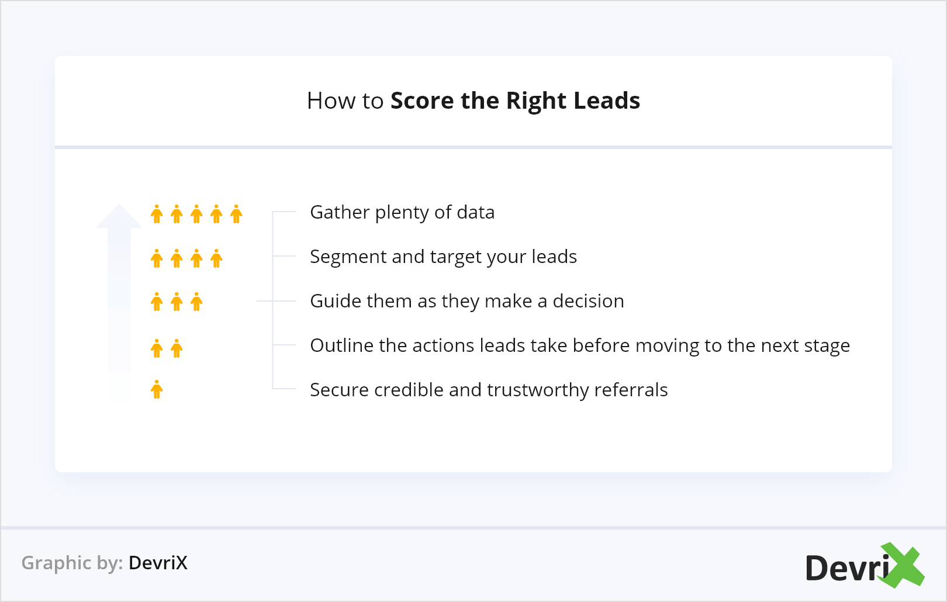947x602 pixels.
Task: Click the first person icon in the two-person row
Action: click(157, 348)
